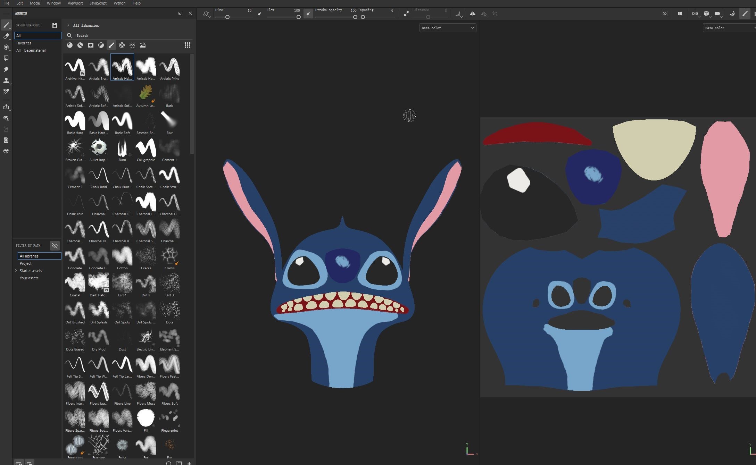
Task: Expand the Starter assets tree item
Action: tap(16, 271)
